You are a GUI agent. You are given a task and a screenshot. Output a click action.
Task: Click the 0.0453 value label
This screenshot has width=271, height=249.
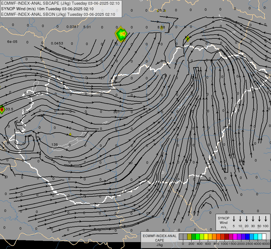57,43
